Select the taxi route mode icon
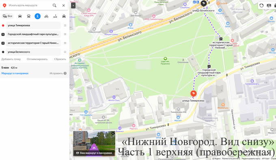 tap(64, 16)
